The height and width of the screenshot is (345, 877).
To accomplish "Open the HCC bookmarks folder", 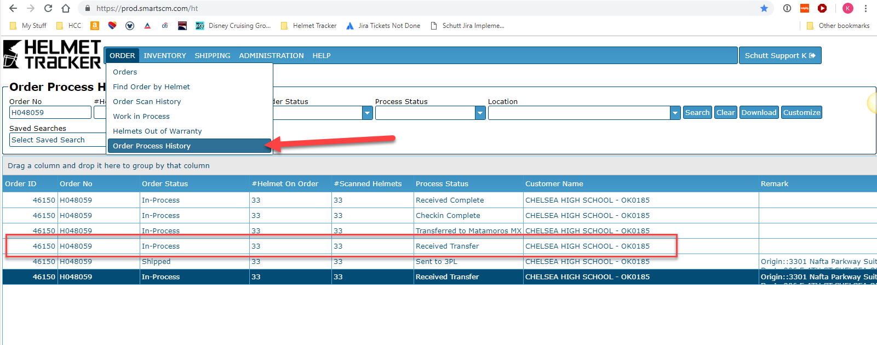I will [69, 25].
